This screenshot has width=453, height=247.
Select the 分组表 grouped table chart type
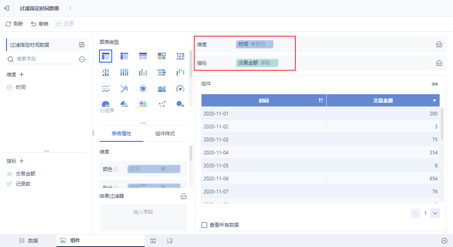pyautogui.click(x=106, y=56)
